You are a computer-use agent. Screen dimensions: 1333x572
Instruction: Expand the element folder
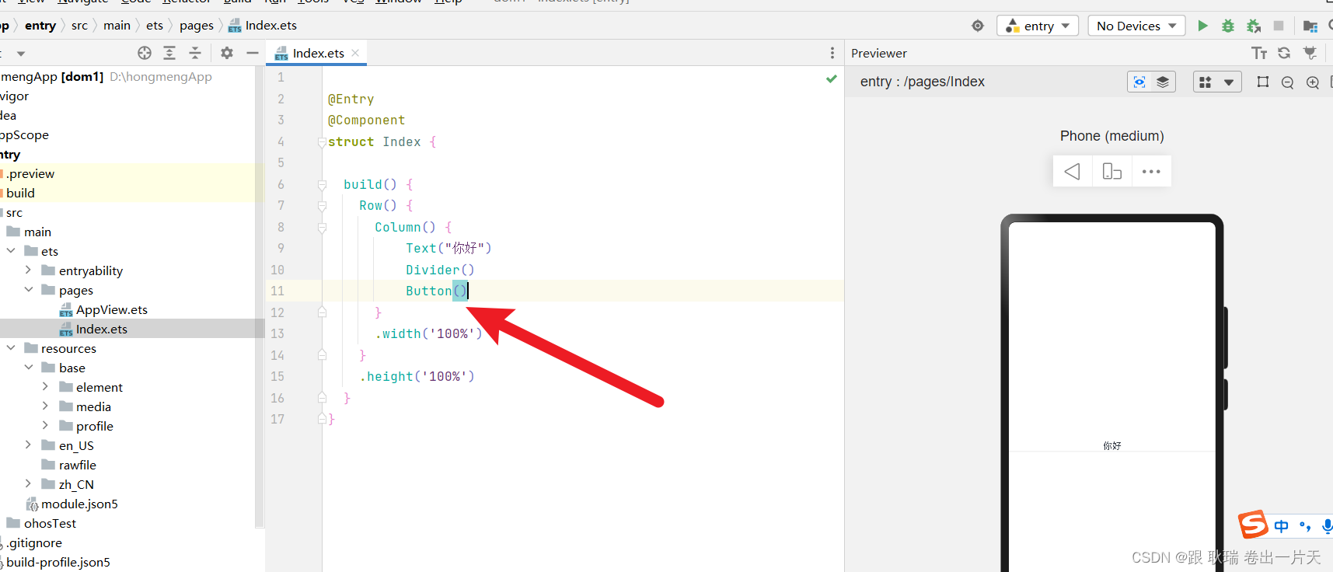point(45,386)
